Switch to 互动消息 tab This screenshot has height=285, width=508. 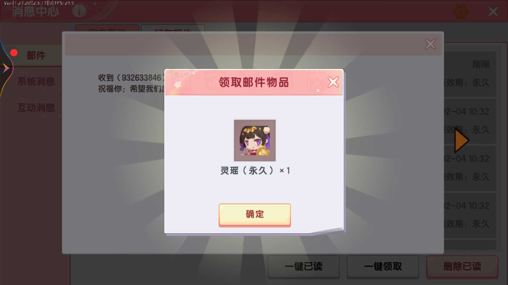(36, 108)
